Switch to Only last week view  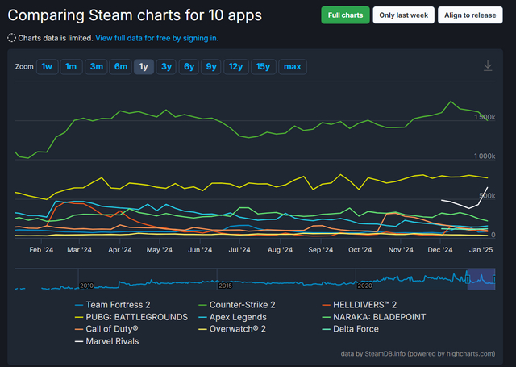tap(403, 15)
